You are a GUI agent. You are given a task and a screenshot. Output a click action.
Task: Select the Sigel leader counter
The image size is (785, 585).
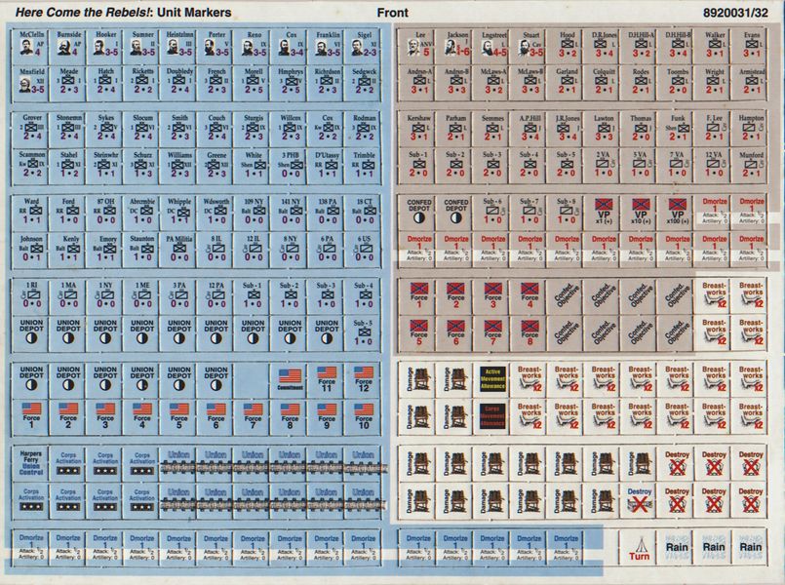click(x=364, y=47)
